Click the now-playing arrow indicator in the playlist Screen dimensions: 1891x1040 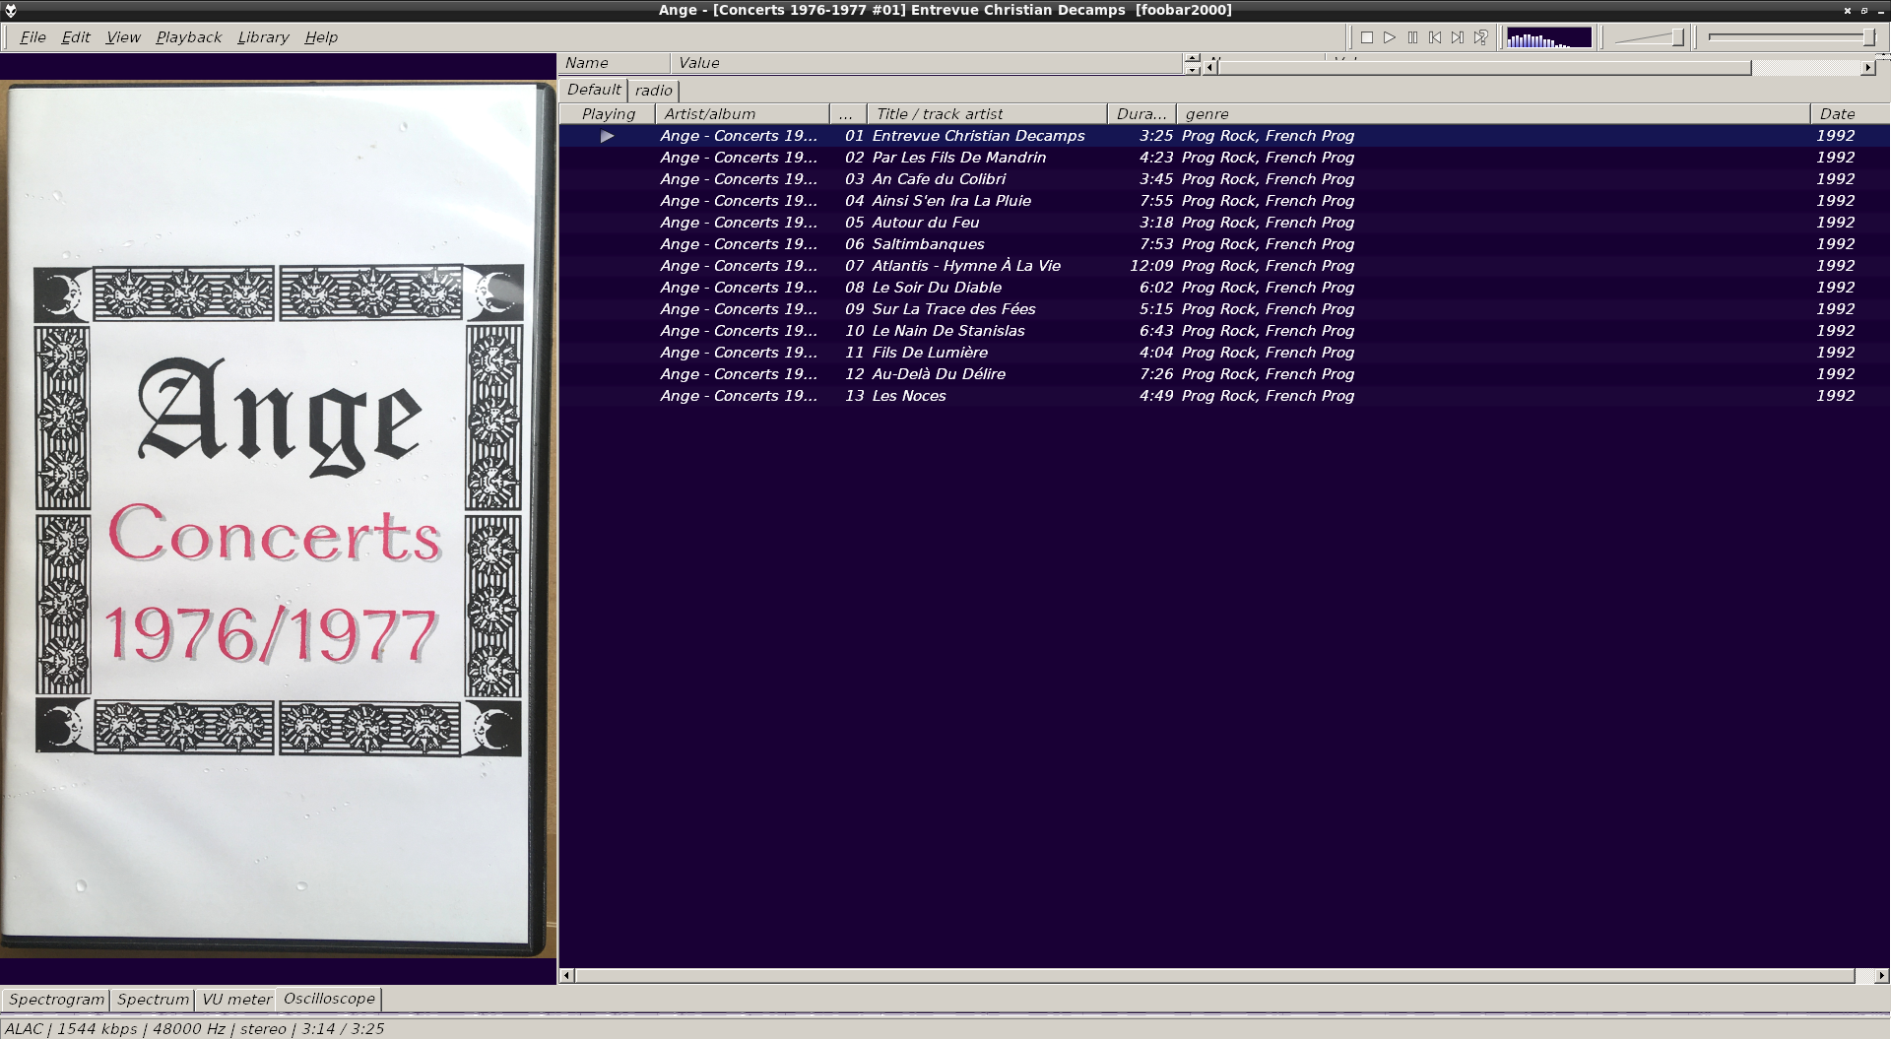coord(607,136)
